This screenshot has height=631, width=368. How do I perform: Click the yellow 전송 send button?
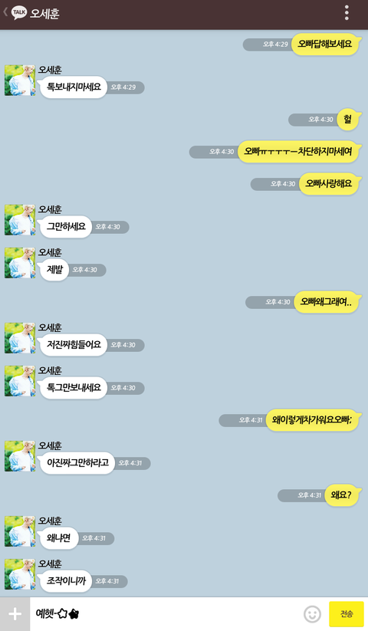[x=347, y=614]
